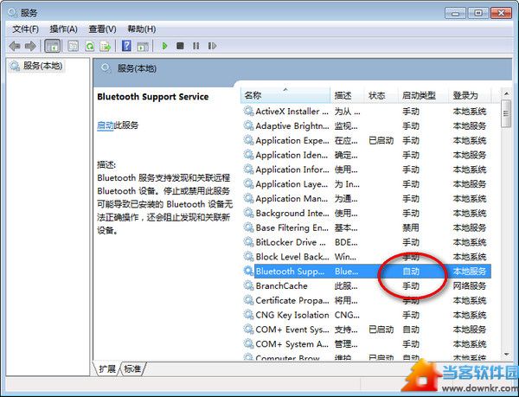
Task: Click the scrollbar up arrow in services list
Action: click(506, 93)
